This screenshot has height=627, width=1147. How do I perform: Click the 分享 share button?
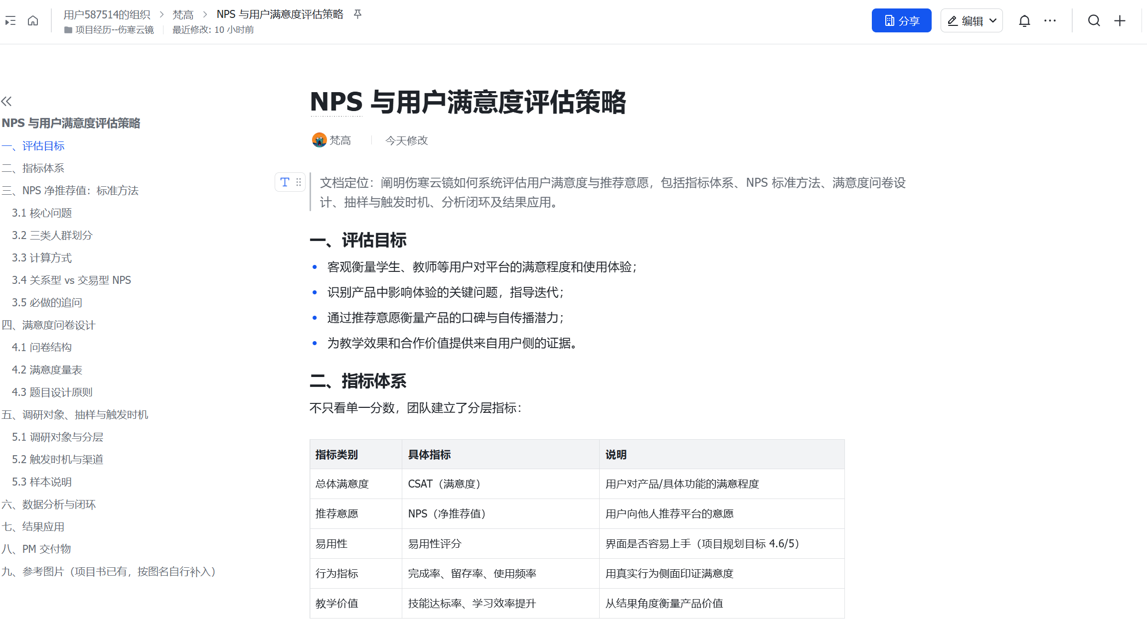tap(901, 20)
